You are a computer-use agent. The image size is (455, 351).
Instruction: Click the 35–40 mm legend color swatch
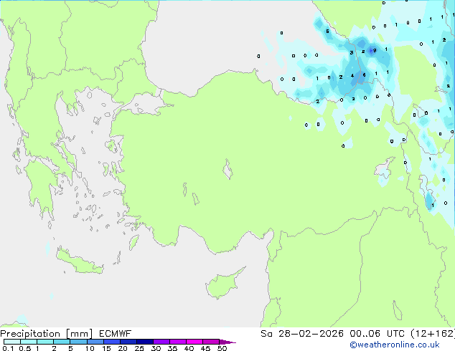click(x=177, y=342)
